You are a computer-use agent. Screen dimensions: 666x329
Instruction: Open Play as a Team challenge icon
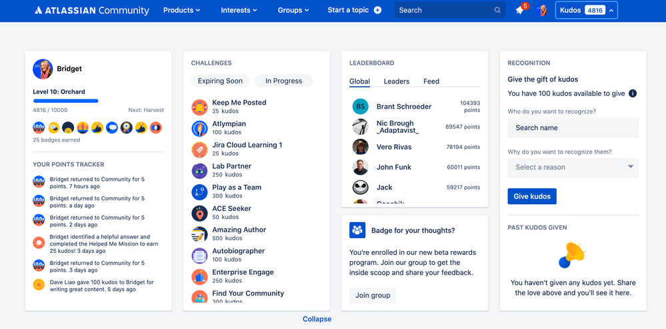[199, 192]
